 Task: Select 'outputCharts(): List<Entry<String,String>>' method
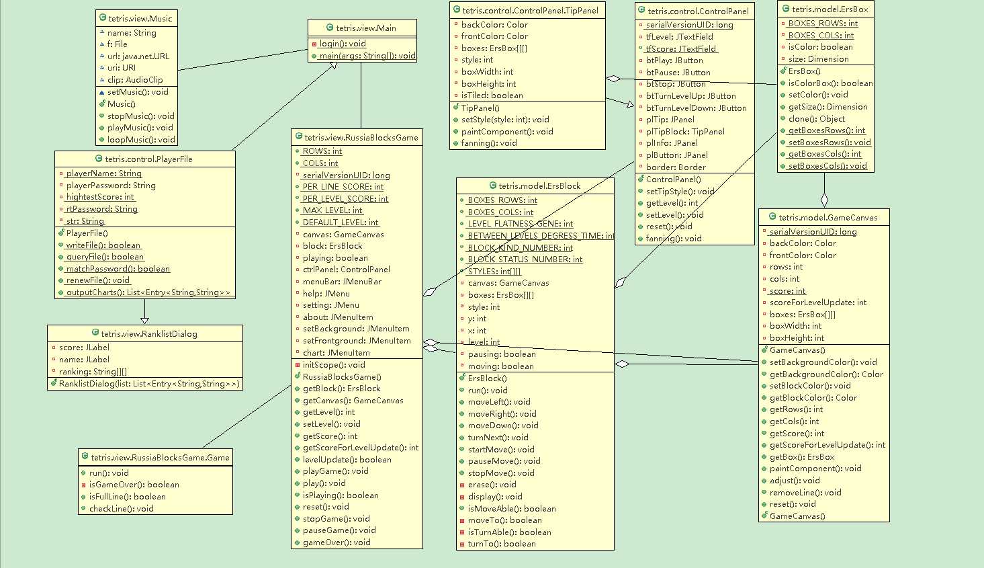(148, 292)
